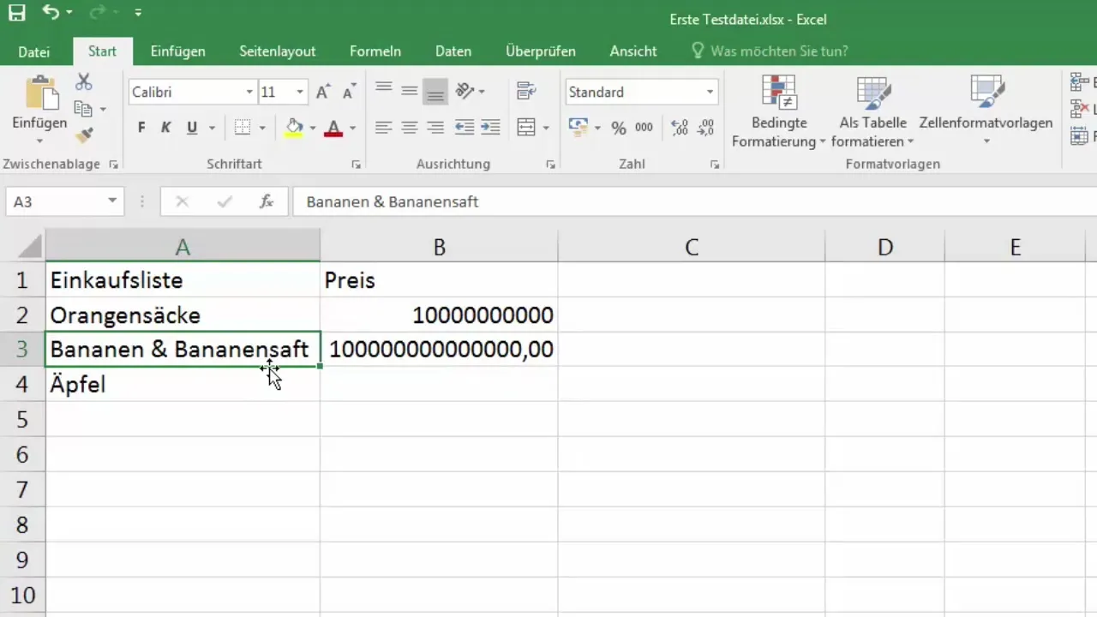Increase font size with larger A icon
Viewport: 1097px width, 617px height.
(323, 93)
